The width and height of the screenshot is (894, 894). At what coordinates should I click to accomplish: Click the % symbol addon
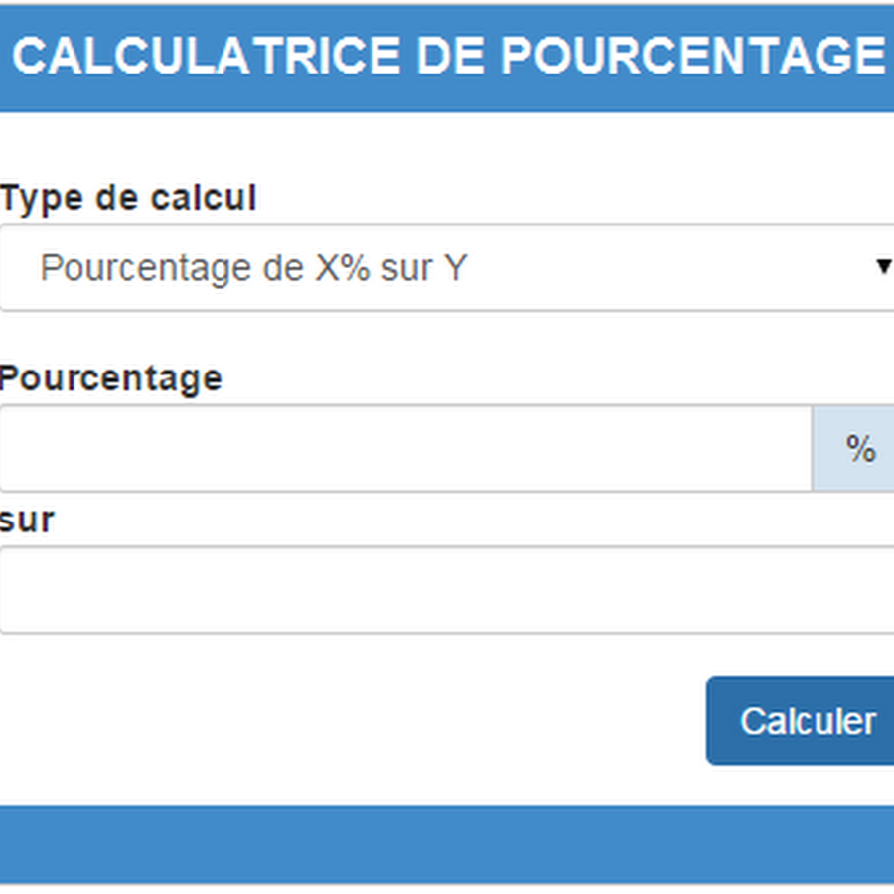tap(859, 449)
